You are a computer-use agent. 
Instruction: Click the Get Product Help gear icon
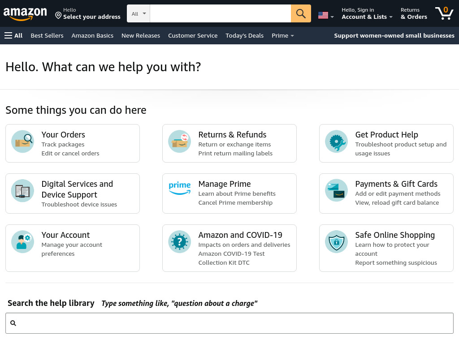[336, 141]
